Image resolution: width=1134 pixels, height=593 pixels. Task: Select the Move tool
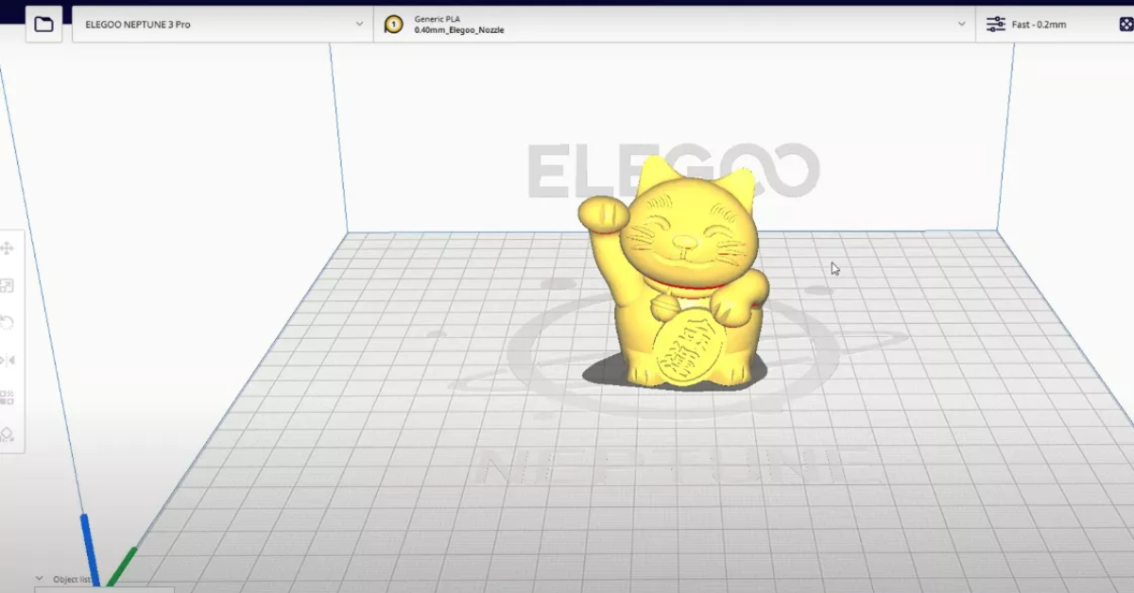tap(7, 248)
